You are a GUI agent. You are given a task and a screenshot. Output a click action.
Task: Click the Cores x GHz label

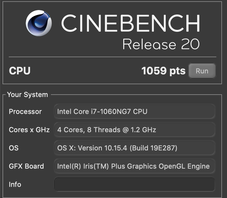(x=29, y=130)
